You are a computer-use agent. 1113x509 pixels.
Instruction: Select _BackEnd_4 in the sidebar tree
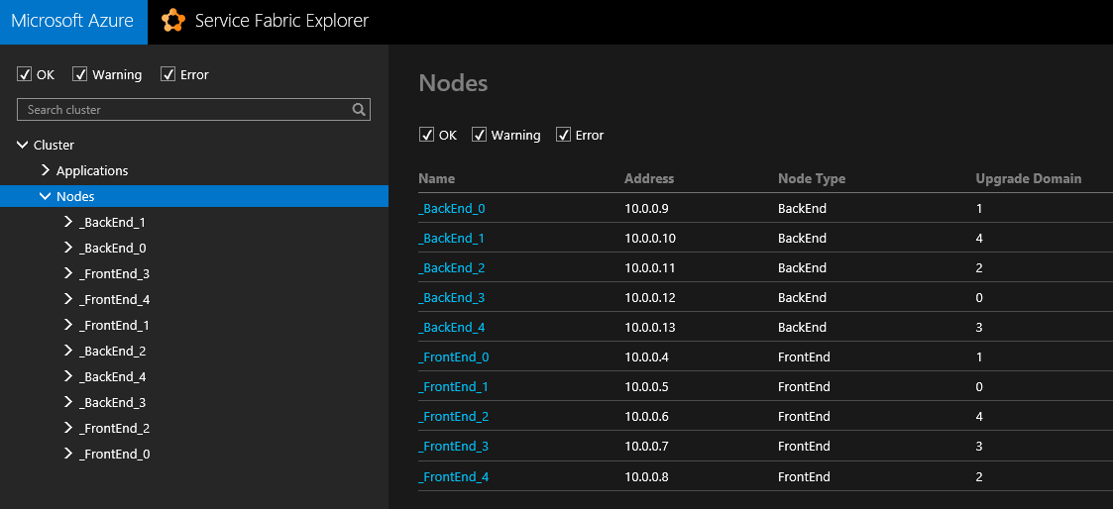click(x=113, y=376)
